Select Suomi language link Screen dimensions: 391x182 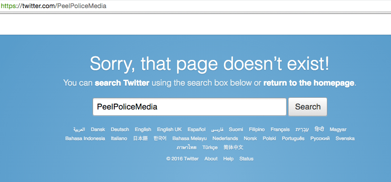pyautogui.click(x=236, y=129)
